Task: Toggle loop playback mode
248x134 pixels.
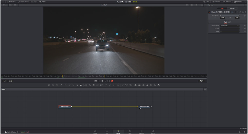Action: point(112,81)
